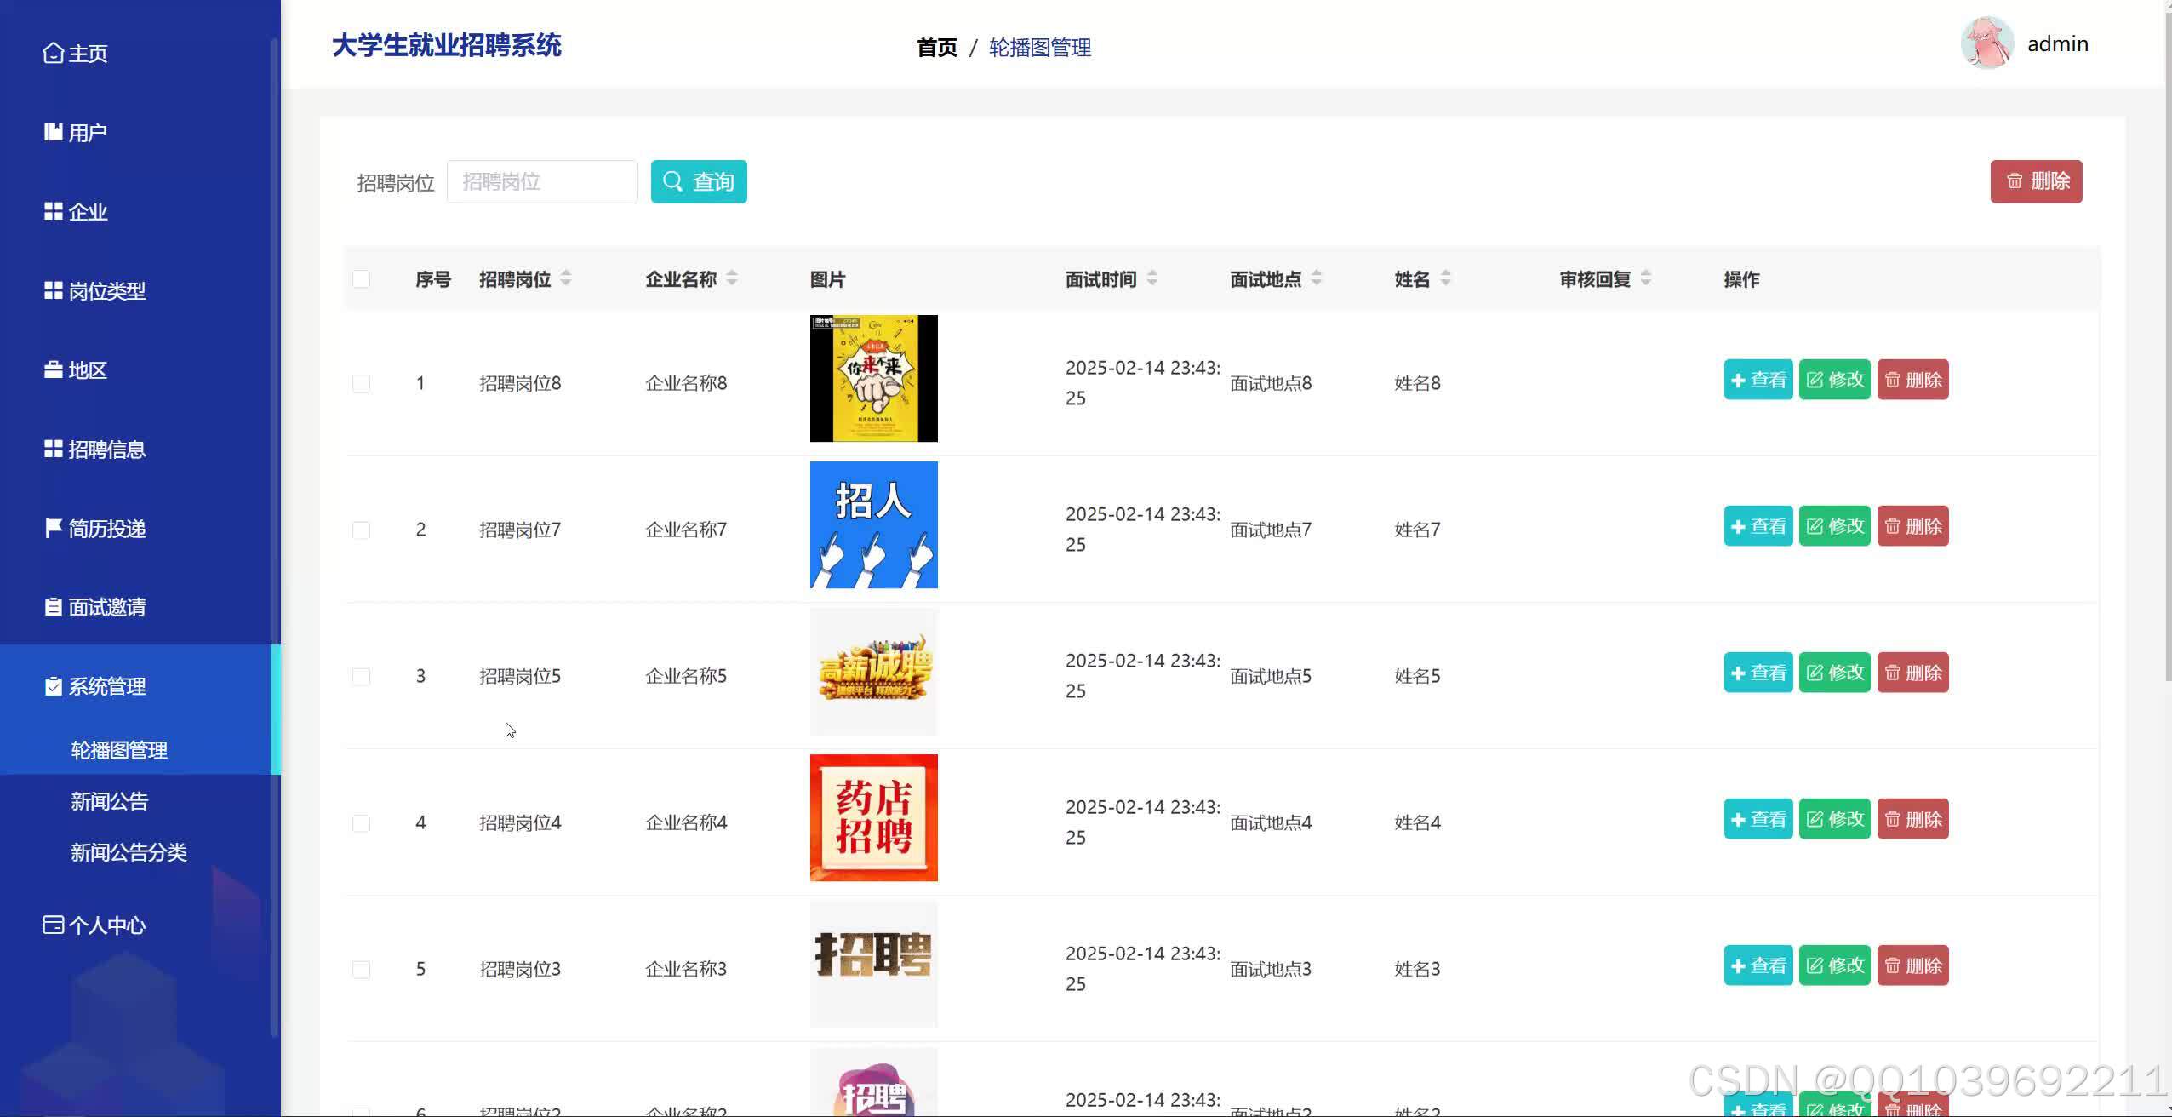Viewport: 2172px width, 1117px height.
Task: Click the 企业 enterprise sidebar icon
Action: click(x=53, y=210)
